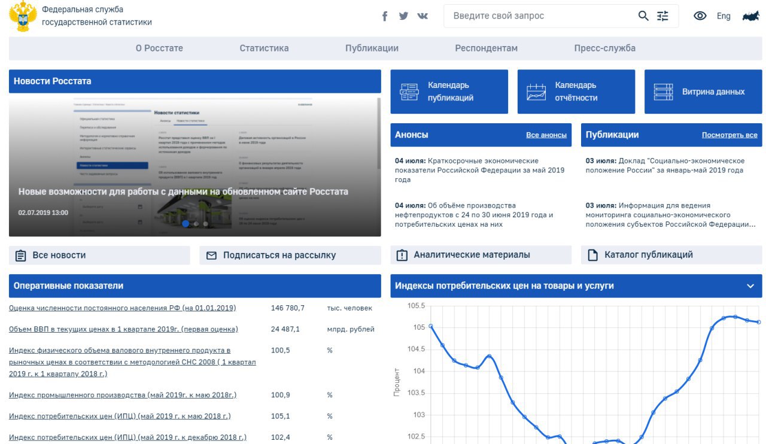766x444 pixels.
Task: Open the Респондентам menu
Action: (x=486, y=48)
